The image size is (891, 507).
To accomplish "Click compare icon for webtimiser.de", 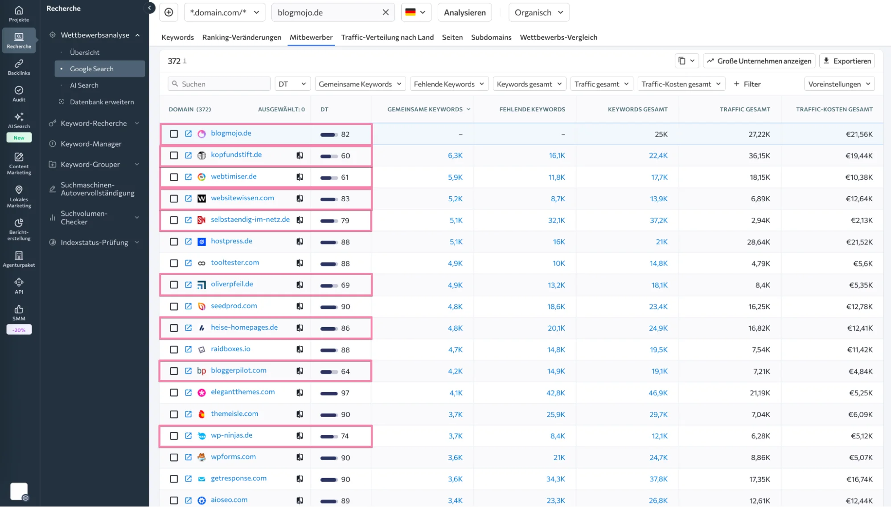I will [300, 177].
